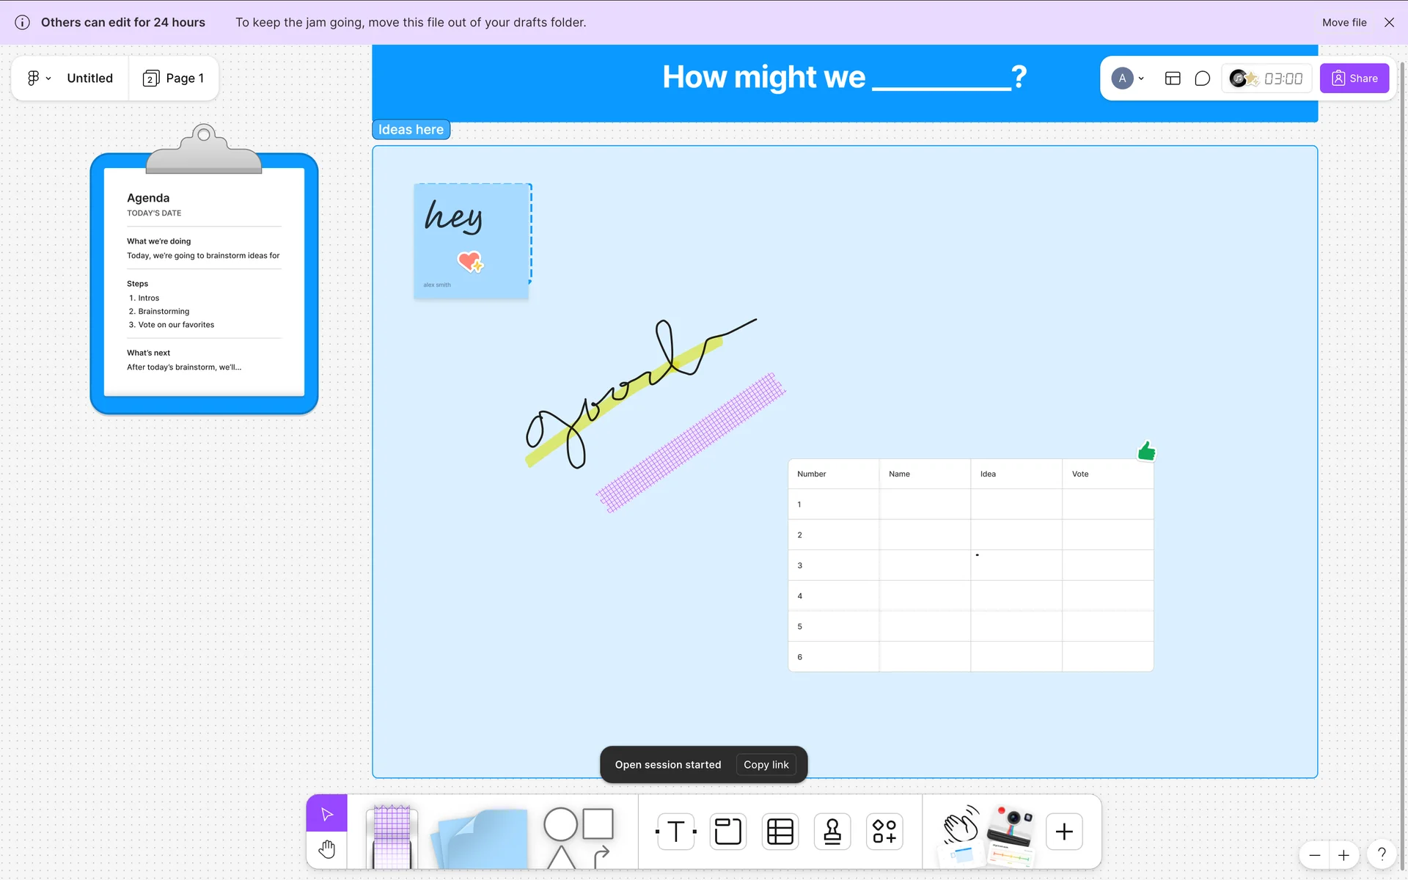Toggle the layout view icon

tap(1173, 78)
